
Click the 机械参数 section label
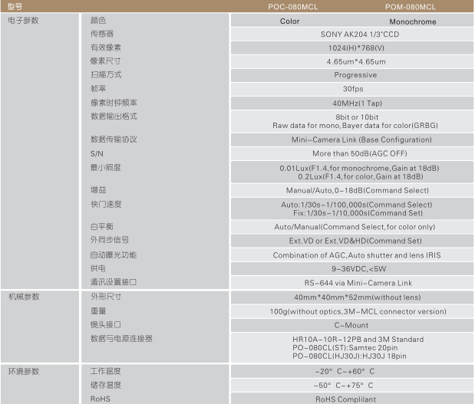(x=24, y=297)
